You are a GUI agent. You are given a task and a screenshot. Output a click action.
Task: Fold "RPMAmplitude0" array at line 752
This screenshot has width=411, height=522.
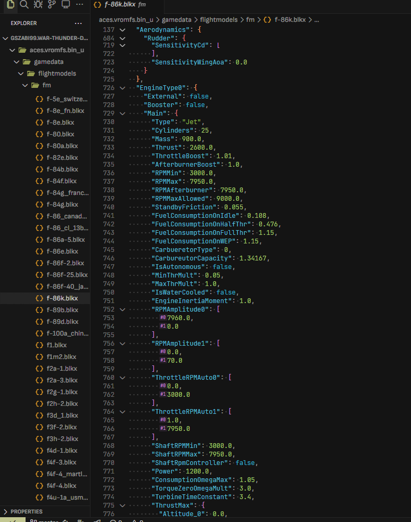(x=122, y=309)
